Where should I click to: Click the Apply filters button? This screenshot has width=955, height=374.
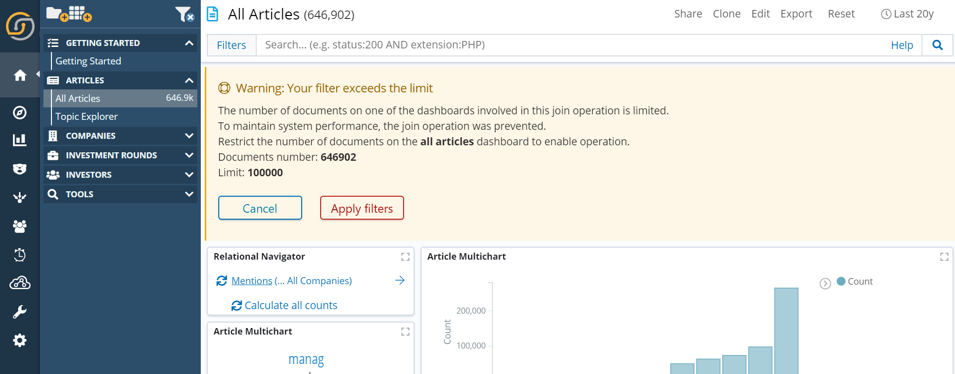pyautogui.click(x=362, y=208)
